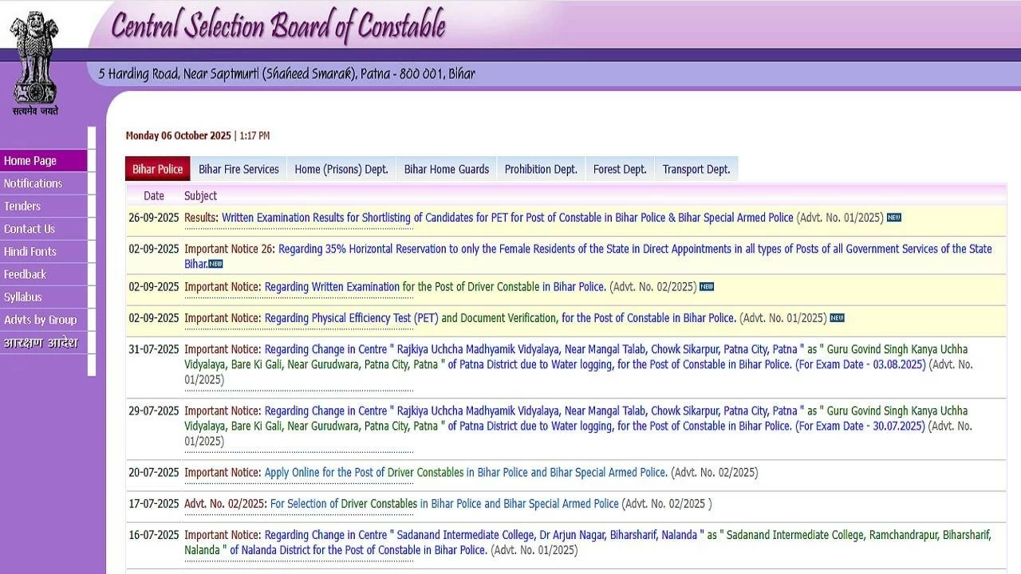Click NEW badge beside PET document verification notice

837,318
